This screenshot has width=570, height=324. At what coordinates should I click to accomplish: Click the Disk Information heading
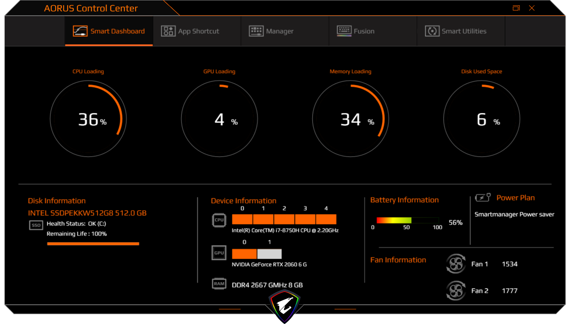(57, 201)
